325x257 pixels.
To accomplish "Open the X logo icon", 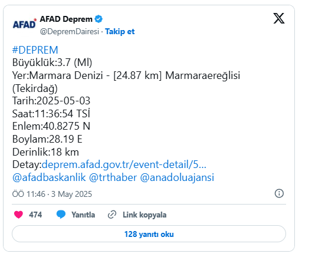I will [279, 18].
